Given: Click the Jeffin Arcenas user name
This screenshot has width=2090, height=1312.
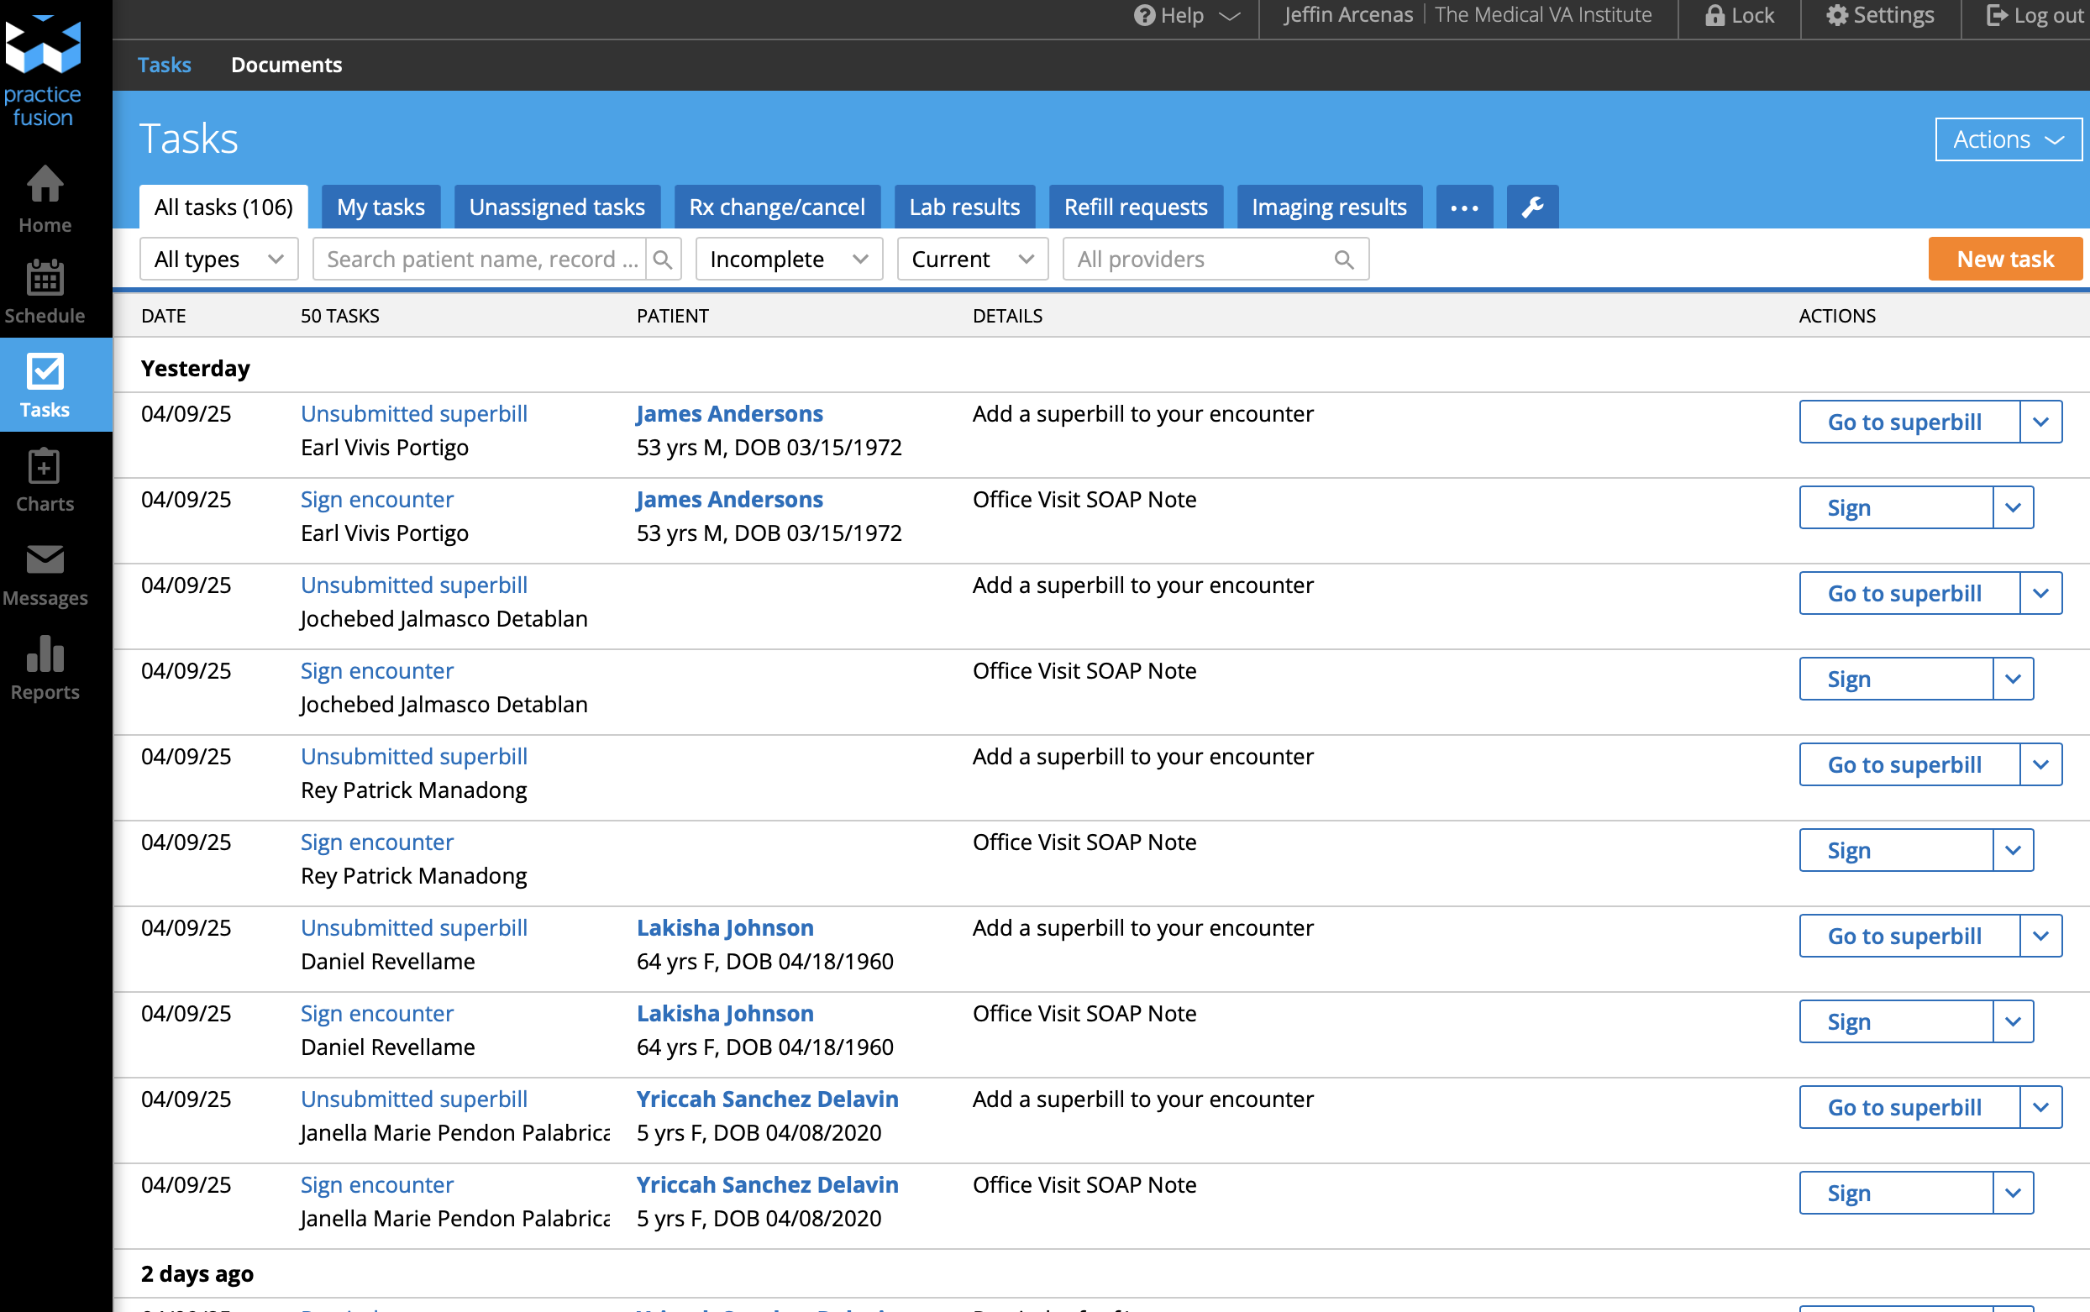Looking at the screenshot, I should pos(1348,15).
